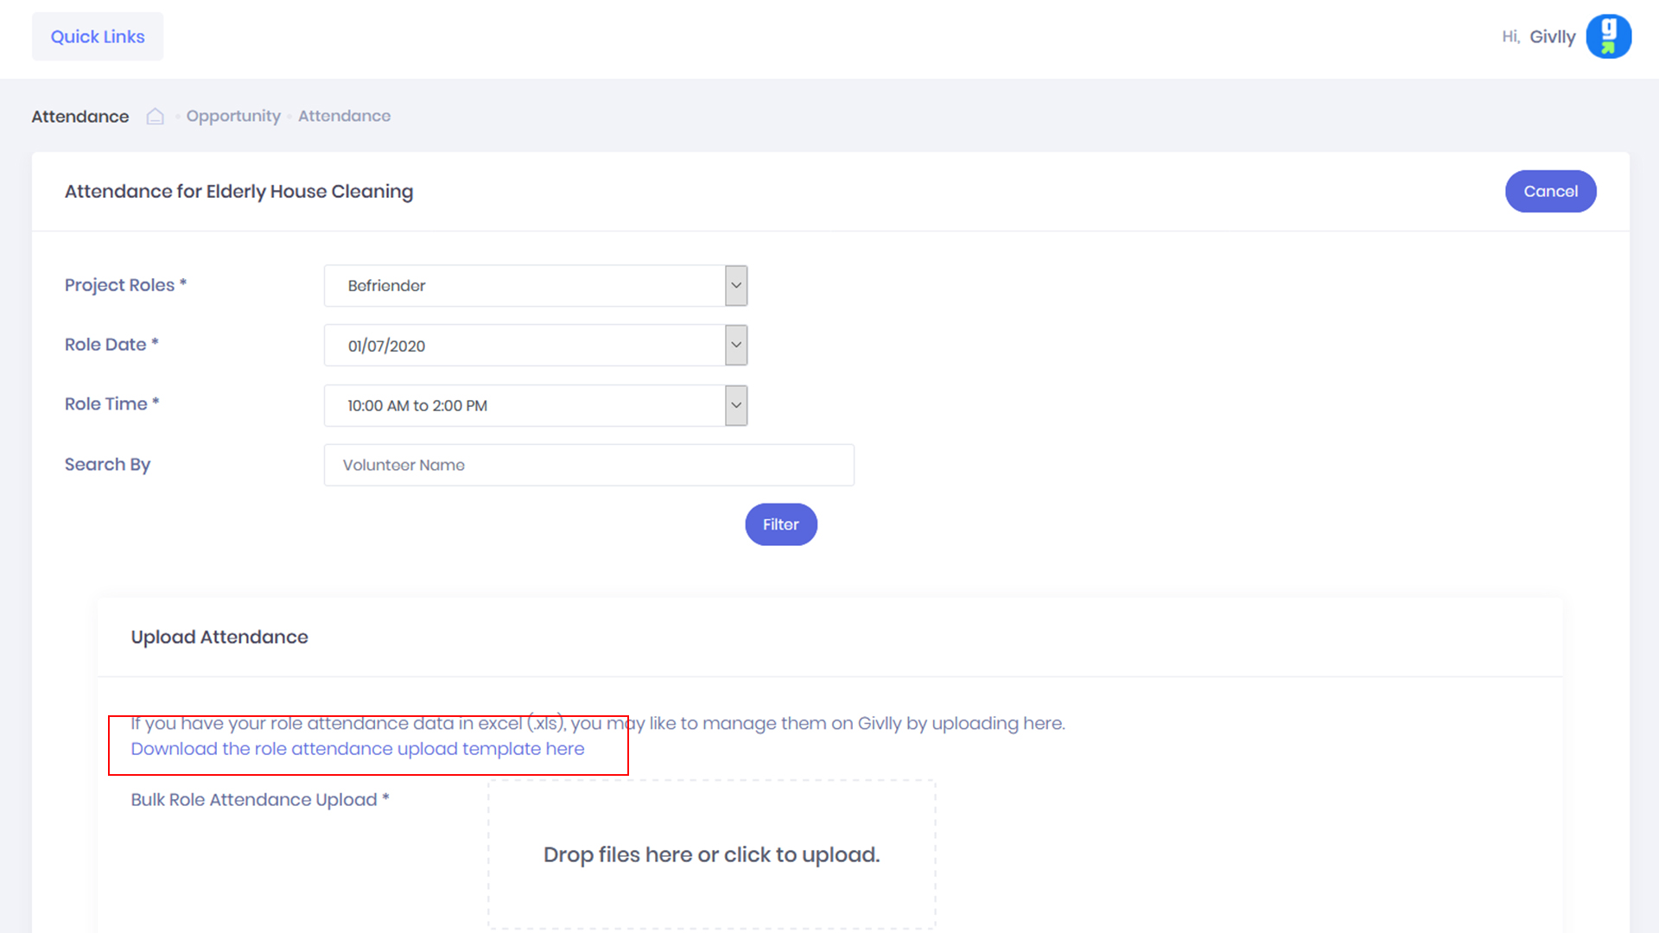Cancel the attendance form
The width and height of the screenshot is (1659, 933).
pos(1550,191)
